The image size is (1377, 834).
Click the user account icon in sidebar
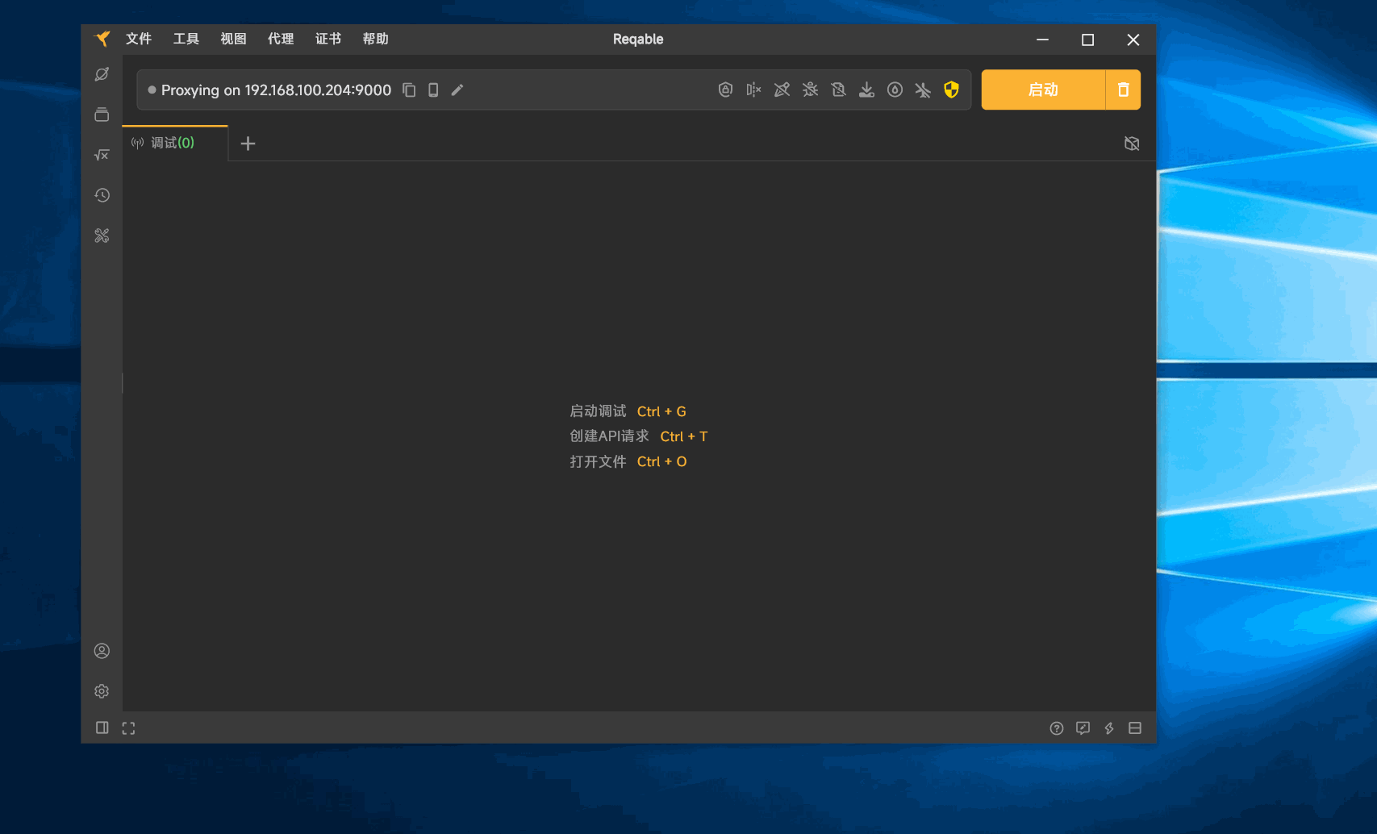pos(102,651)
